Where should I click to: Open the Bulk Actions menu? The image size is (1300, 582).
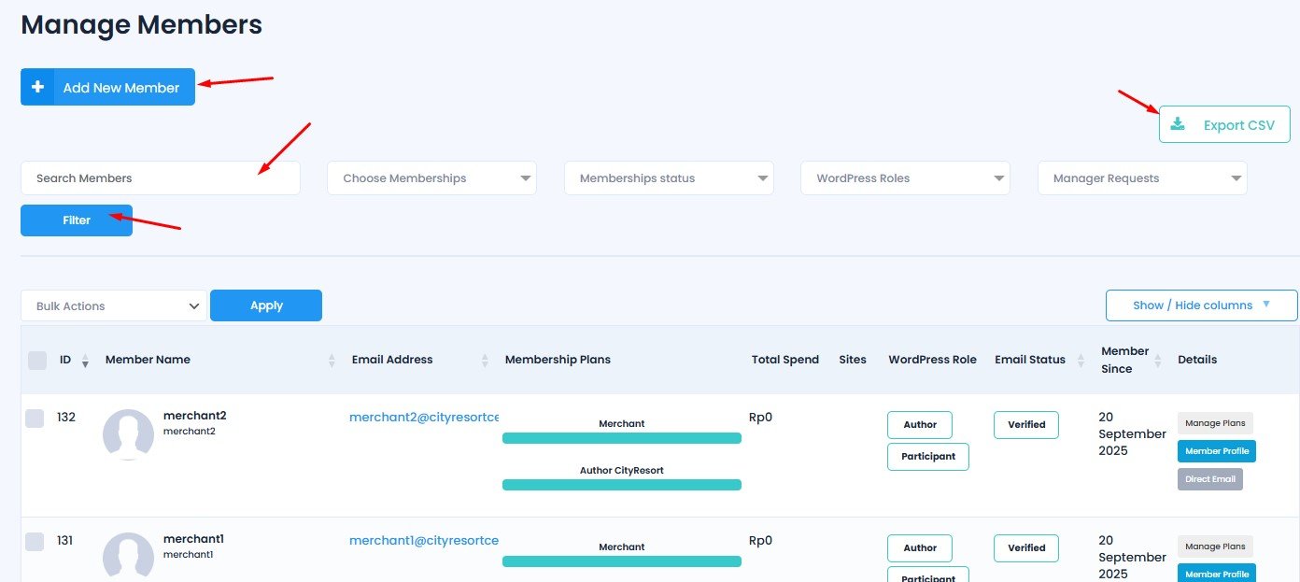coord(114,305)
